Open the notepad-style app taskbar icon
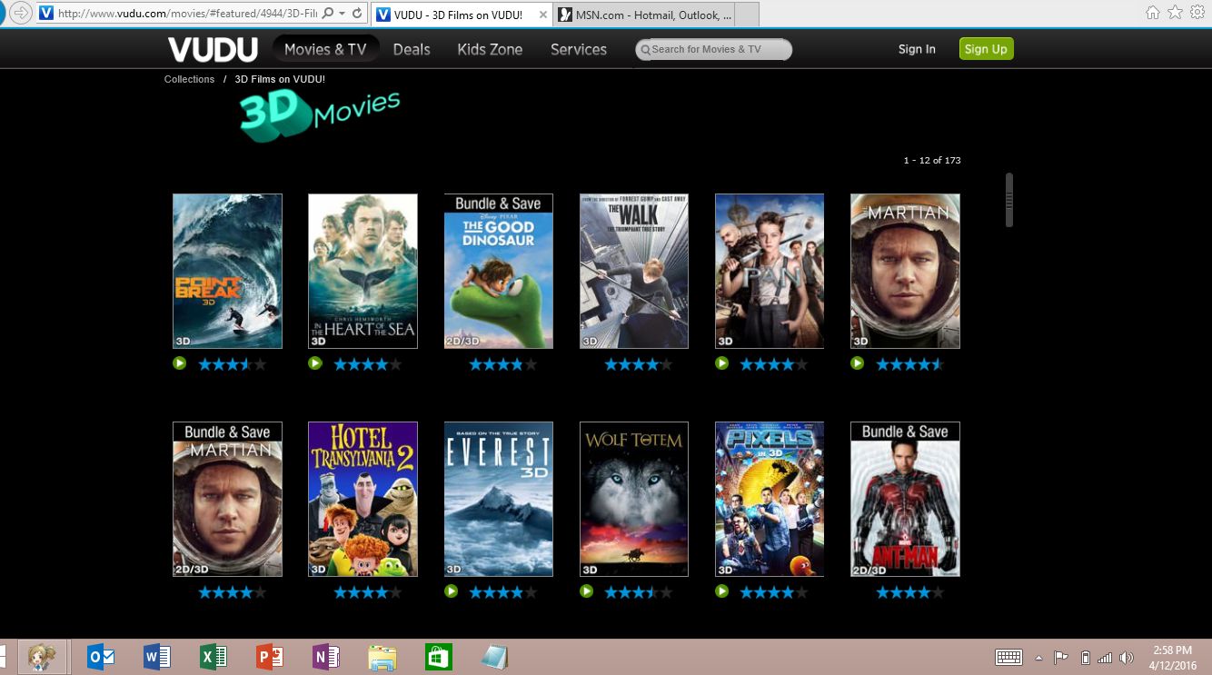 (494, 657)
